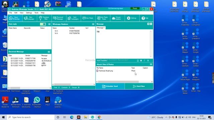Select received message from sender 918420258740

pyautogui.click(x=30, y=61)
